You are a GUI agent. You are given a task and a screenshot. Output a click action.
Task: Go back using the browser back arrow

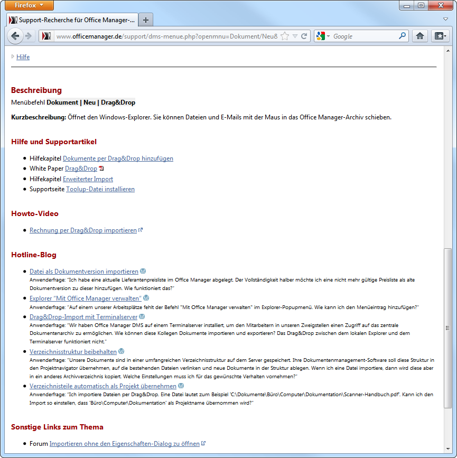tap(15, 36)
